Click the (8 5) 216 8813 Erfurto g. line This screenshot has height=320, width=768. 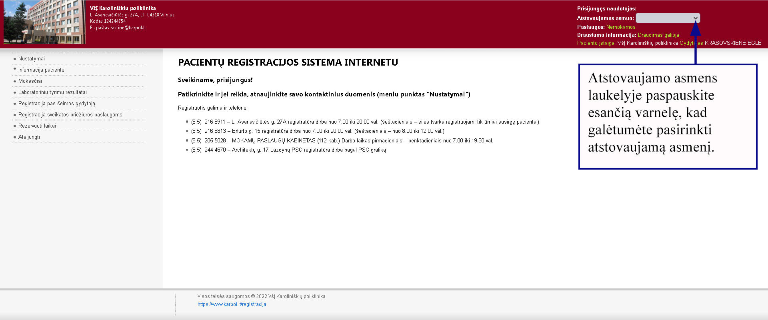coord(318,131)
